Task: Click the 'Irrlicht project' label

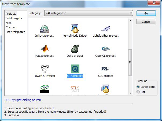Action: [45, 36]
